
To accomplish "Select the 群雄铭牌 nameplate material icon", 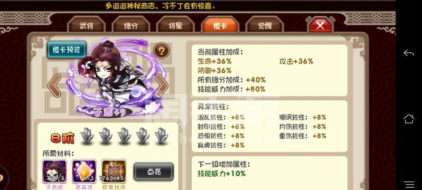I will [x=114, y=171].
